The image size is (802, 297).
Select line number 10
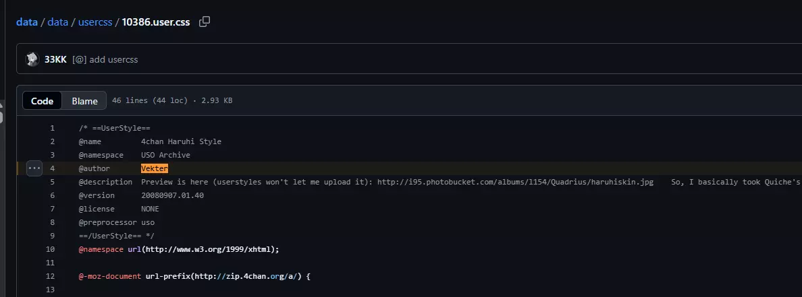[50, 249]
